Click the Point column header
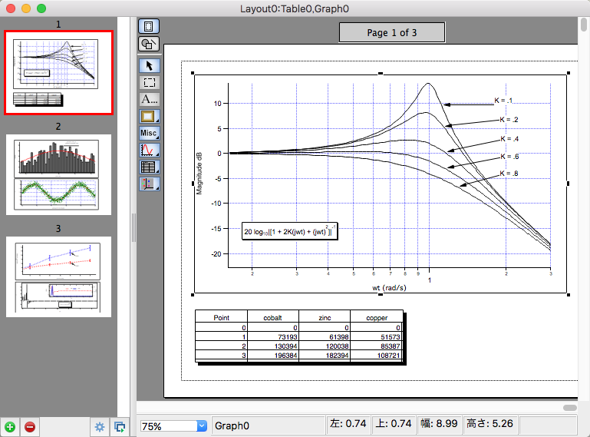Viewport: 590px width, 437px height. [x=221, y=318]
